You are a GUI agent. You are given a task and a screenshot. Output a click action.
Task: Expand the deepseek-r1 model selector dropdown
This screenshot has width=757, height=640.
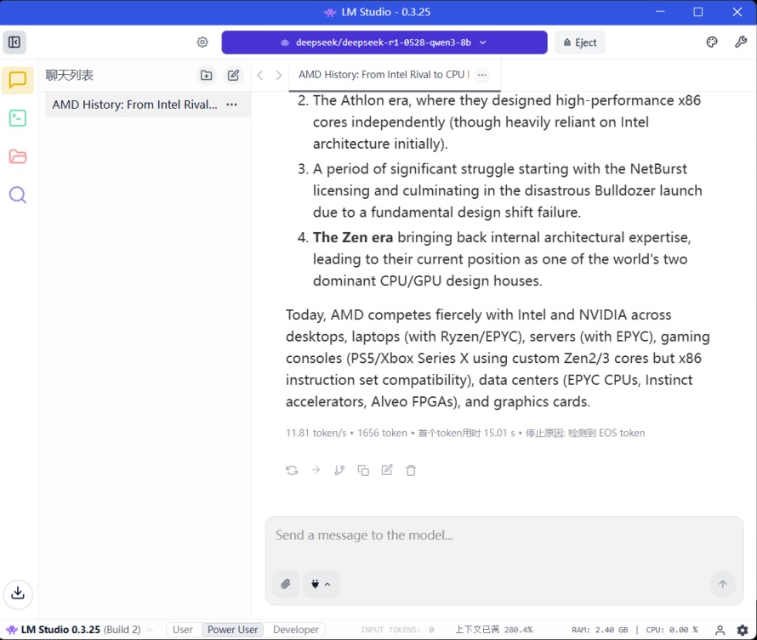click(384, 42)
